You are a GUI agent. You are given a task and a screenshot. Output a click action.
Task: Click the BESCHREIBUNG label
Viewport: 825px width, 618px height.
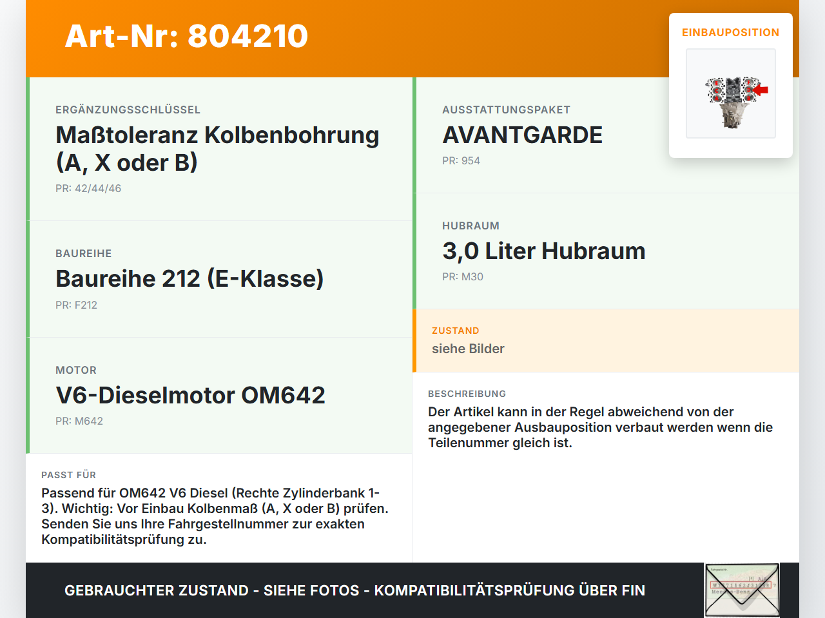[x=467, y=394]
